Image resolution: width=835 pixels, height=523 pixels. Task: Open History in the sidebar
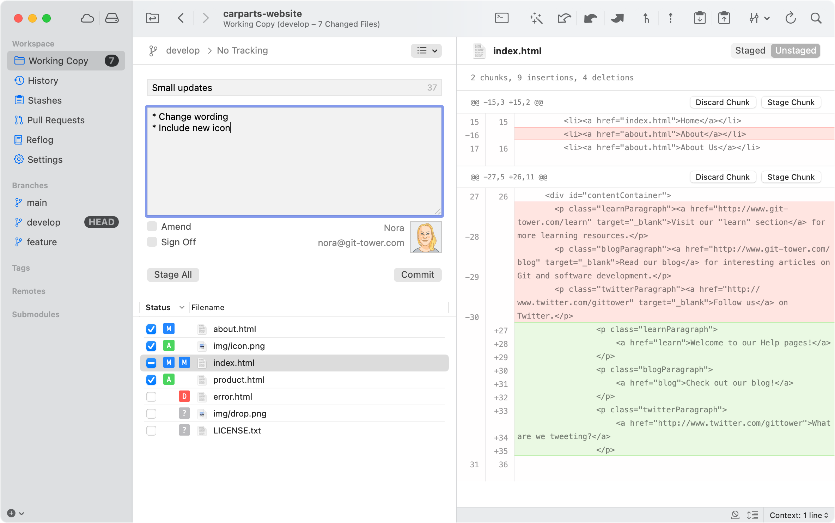[43, 81]
